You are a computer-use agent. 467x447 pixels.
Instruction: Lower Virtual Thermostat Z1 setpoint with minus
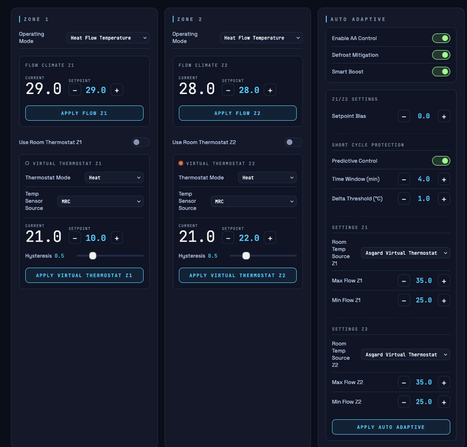pos(75,238)
